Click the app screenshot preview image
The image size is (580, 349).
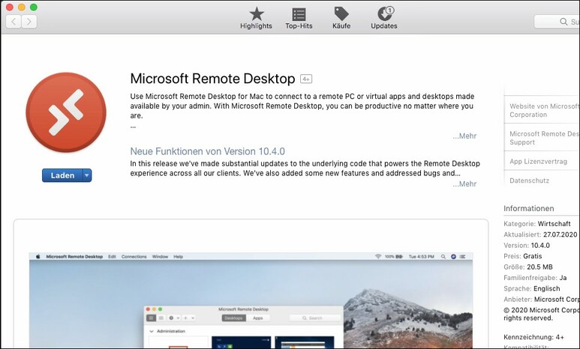(251, 300)
